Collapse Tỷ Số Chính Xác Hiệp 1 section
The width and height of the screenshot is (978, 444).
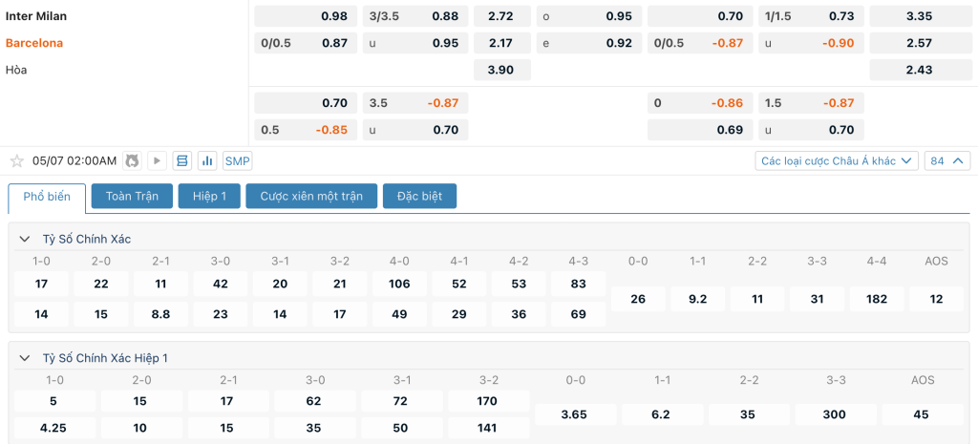25,358
